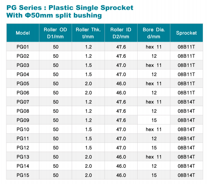Click the sprocket value in PG01 row
208x184 pixels.
tap(186, 47)
